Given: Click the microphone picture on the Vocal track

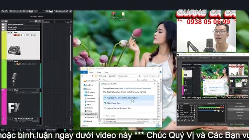Looking at the screenshot, I should tap(14, 79).
